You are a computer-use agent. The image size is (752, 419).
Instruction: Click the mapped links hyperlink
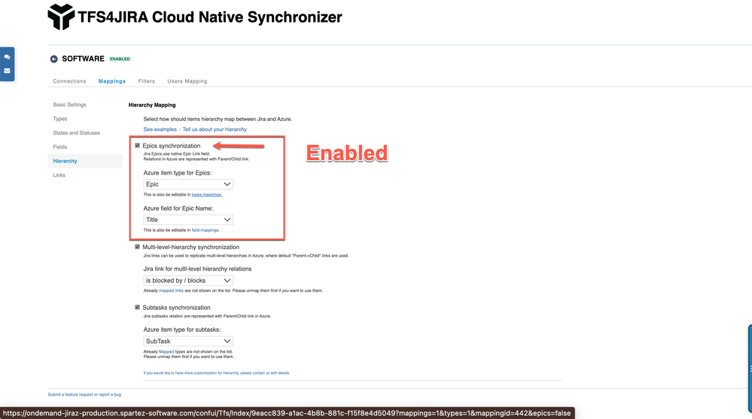coord(171,290)
